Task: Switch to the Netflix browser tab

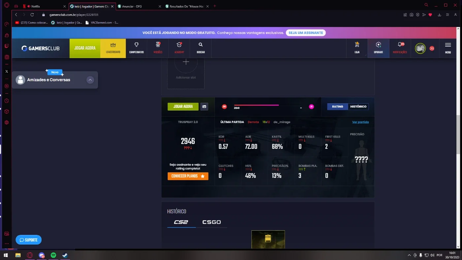Action: pos(44,6)
